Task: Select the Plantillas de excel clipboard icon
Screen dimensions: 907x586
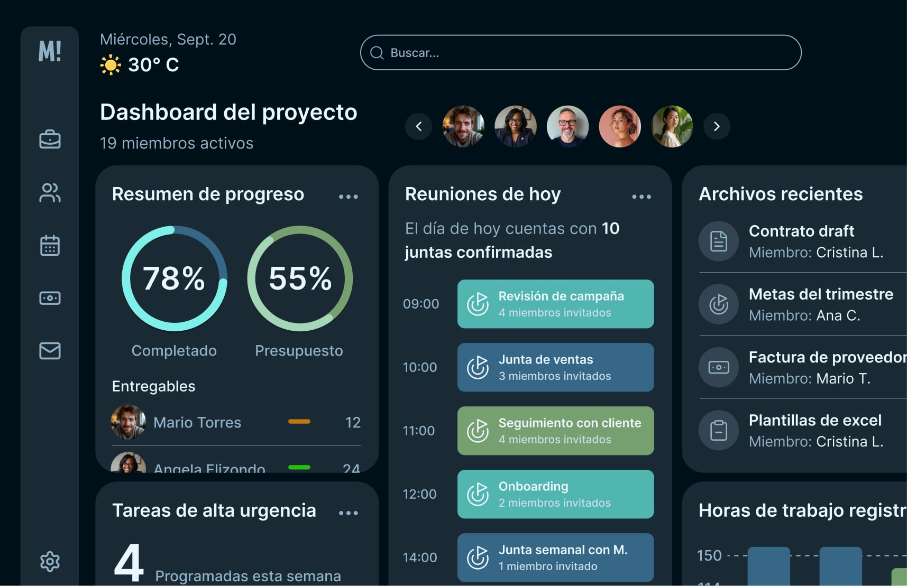Action: [718, 430]
